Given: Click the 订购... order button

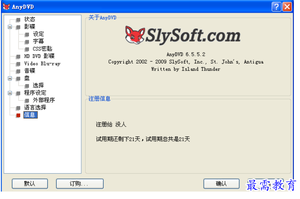Looking at the screenshot, I should pyautogui.click(x=80, y=184).
